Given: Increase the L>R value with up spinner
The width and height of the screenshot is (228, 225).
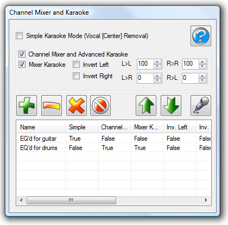Looking at the screenshot, I should point(157,76).
